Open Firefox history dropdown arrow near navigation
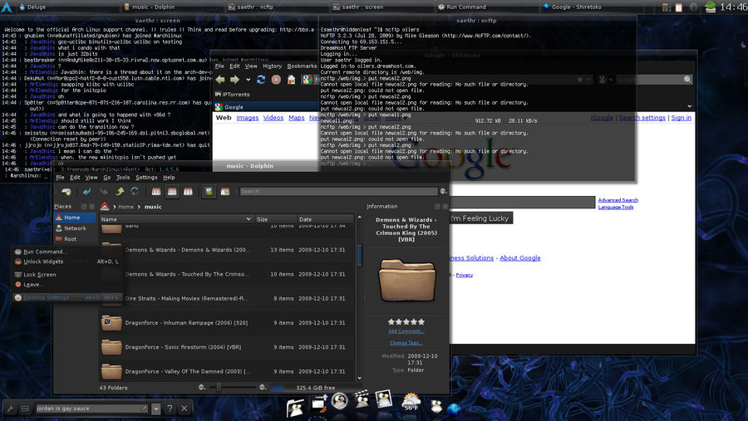The image size is (748, 421). pos(248,80)
